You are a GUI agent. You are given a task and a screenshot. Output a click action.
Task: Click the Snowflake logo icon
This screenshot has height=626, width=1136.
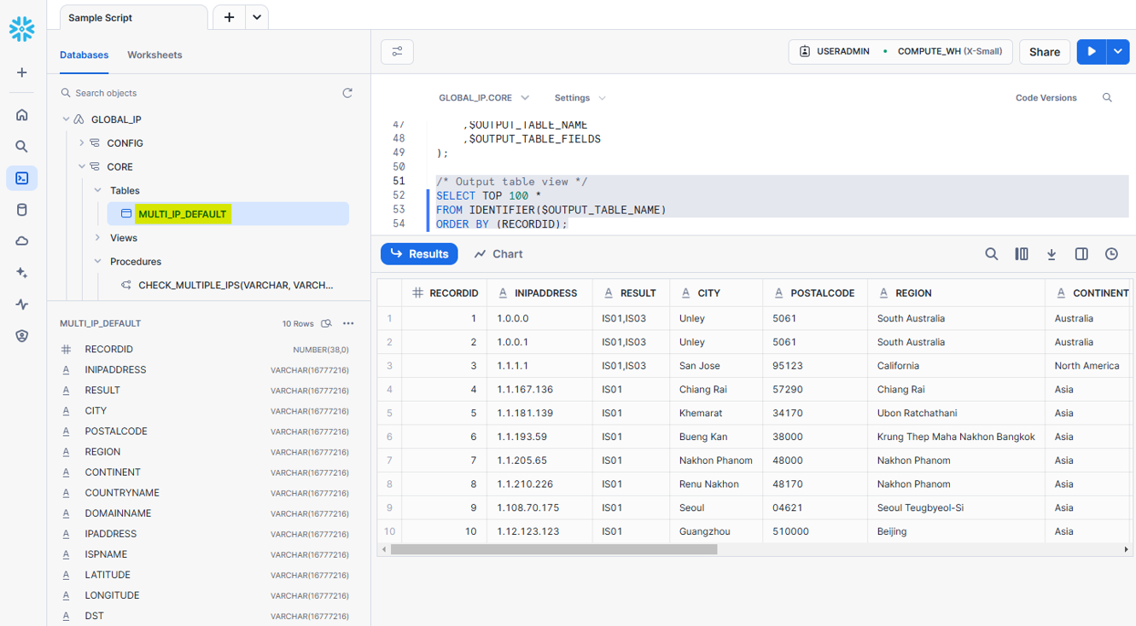pos(22,29)
